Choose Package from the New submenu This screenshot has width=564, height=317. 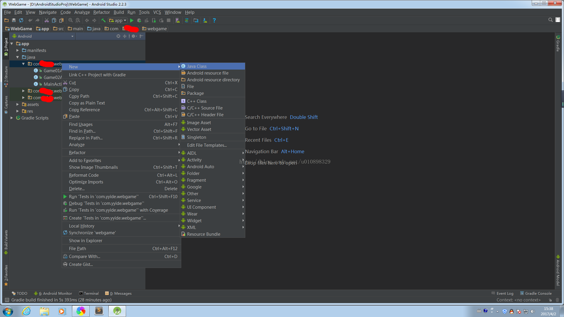point(213,93)
